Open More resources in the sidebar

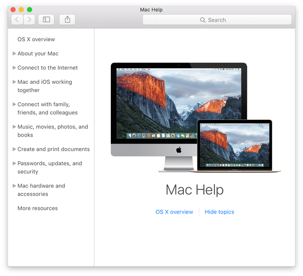pos(37,208)
